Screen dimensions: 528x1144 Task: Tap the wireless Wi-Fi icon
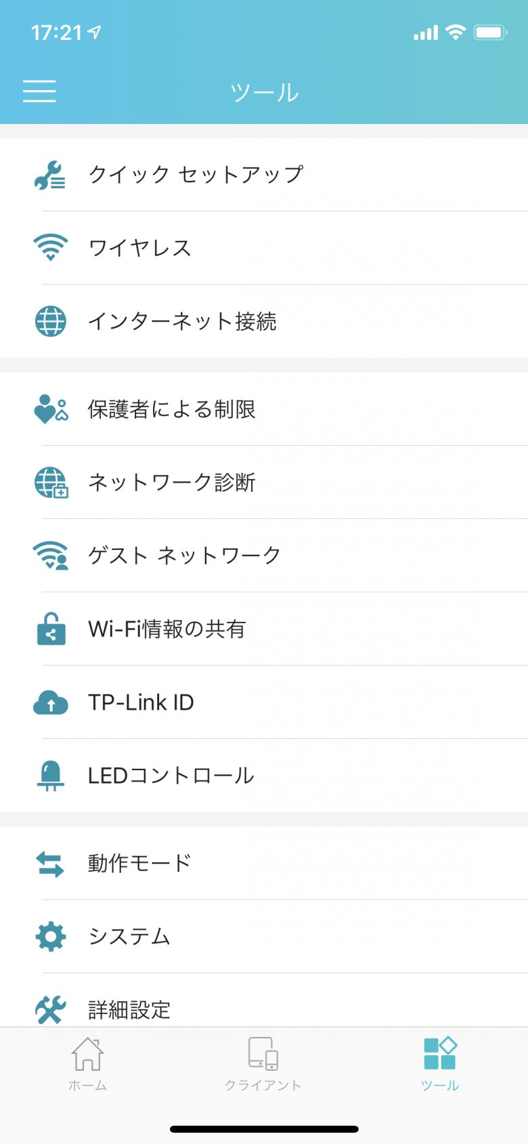[50, 247]
